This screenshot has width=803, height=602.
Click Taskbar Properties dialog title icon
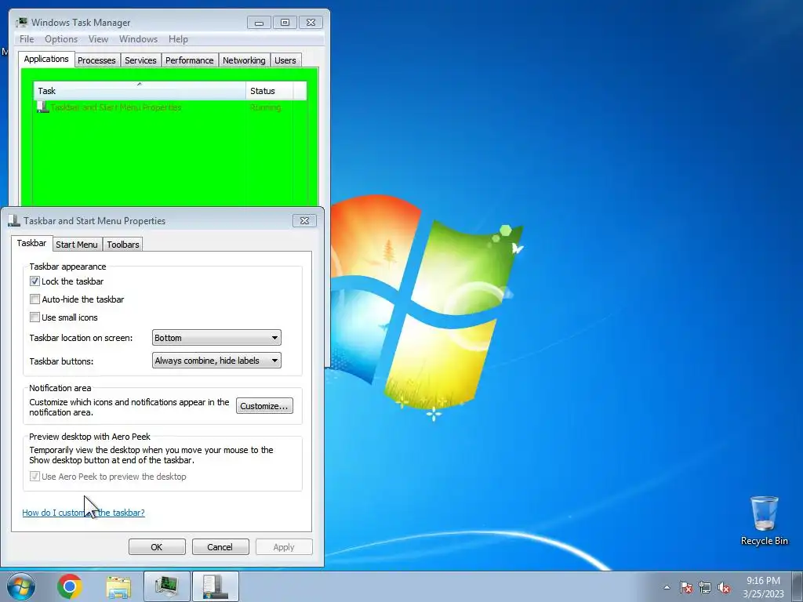tap(14, 220)
